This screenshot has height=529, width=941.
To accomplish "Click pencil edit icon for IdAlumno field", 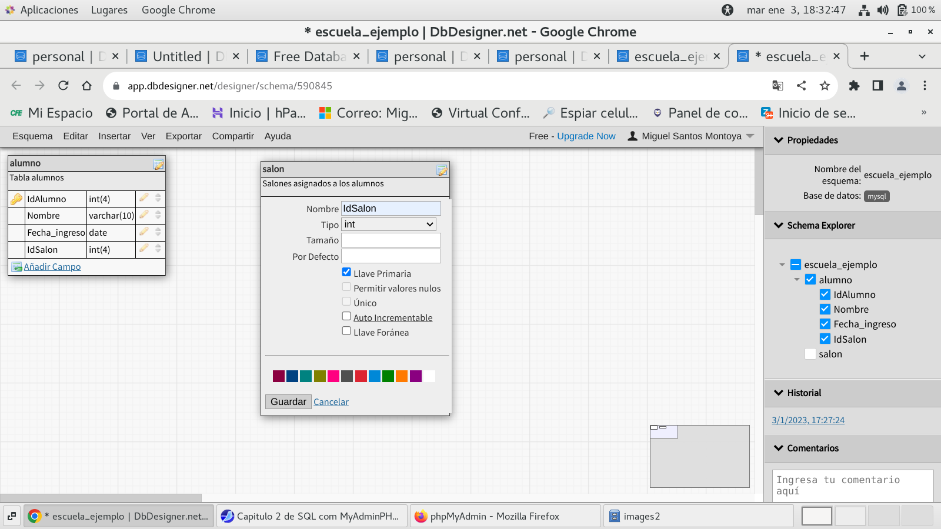I will tap(144, 198).
